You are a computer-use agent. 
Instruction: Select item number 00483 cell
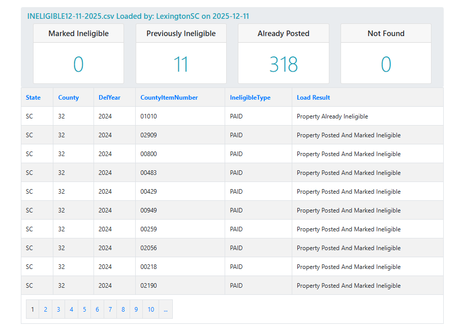click(x=180, y=173)
